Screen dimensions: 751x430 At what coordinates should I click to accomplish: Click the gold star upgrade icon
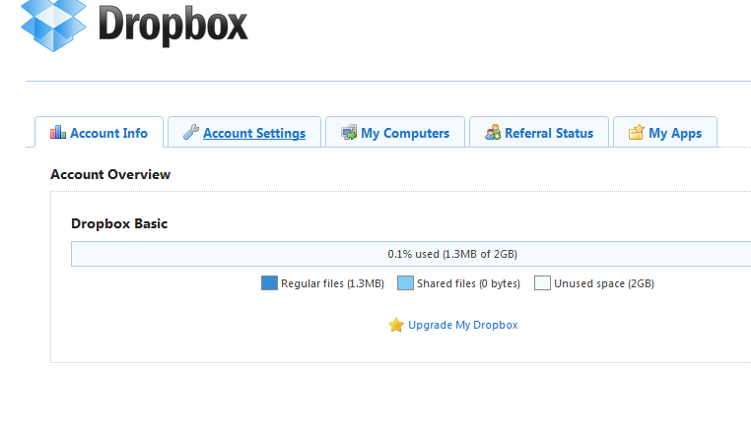pos(396,326)
